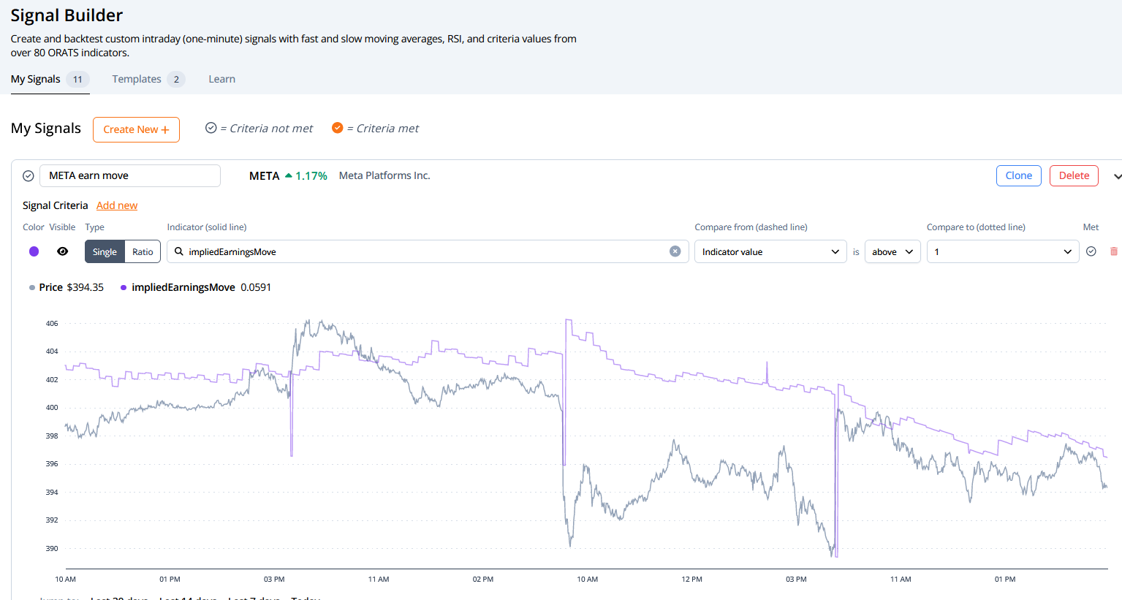The height and width of the screenshot is (600, 1122).
Task: Click the red trash icon for criteria row
Action: click(x=1113, y=251)
